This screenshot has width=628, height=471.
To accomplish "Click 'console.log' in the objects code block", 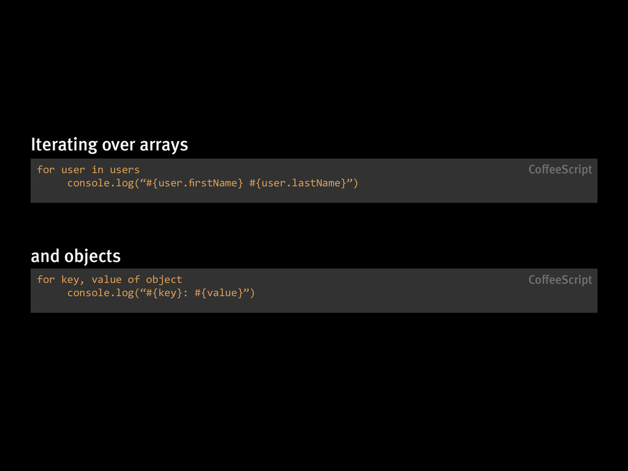I will [x=100, y=293].
